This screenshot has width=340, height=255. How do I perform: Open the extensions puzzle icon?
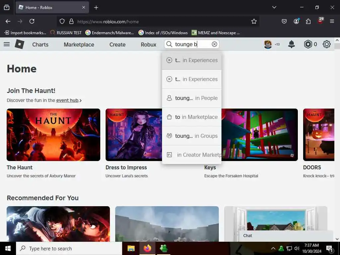(308, 21)
